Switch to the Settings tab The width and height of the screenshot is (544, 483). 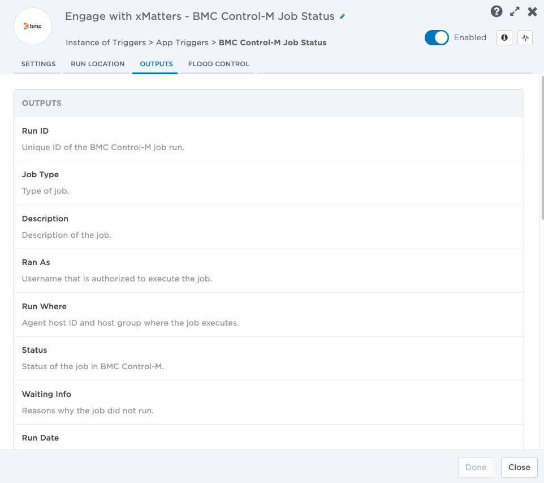click(38, 64)
